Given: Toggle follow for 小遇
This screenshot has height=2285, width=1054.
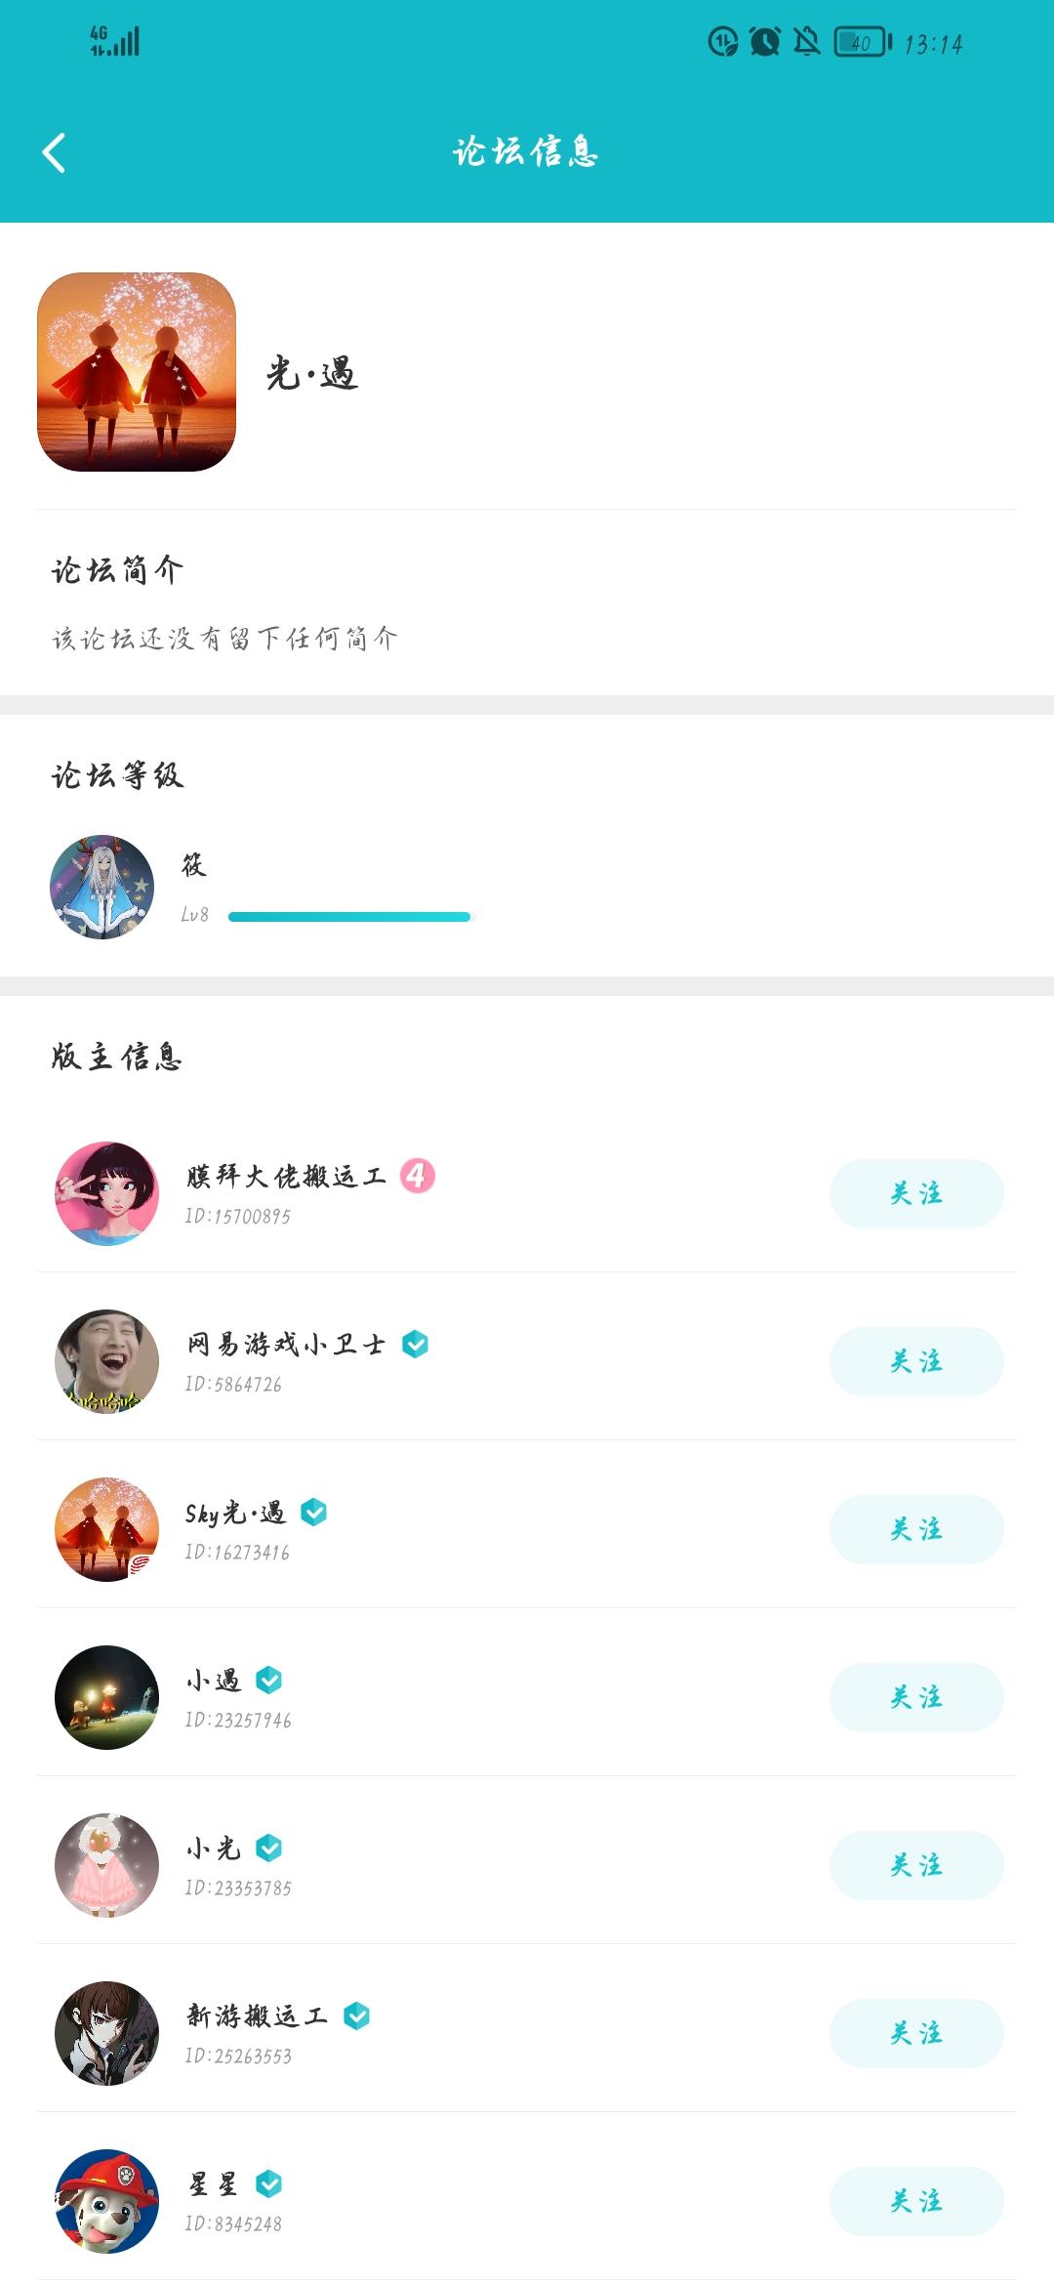Looking at the screenshot, I should [x=915, y=1697].
